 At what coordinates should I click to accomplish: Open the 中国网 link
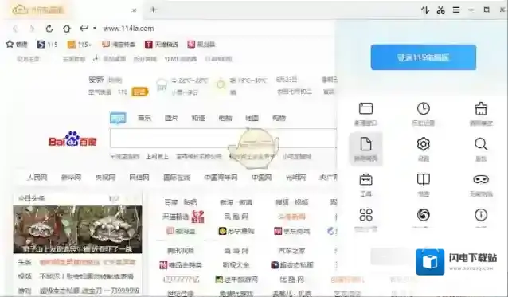coord(261,178)
